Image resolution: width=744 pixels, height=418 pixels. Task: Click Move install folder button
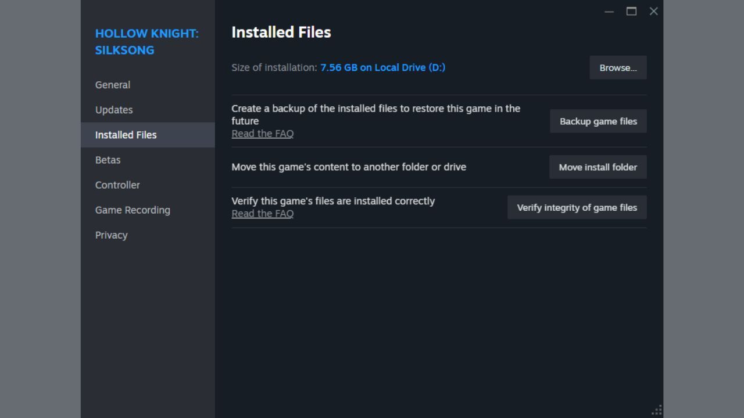point(598,167)
